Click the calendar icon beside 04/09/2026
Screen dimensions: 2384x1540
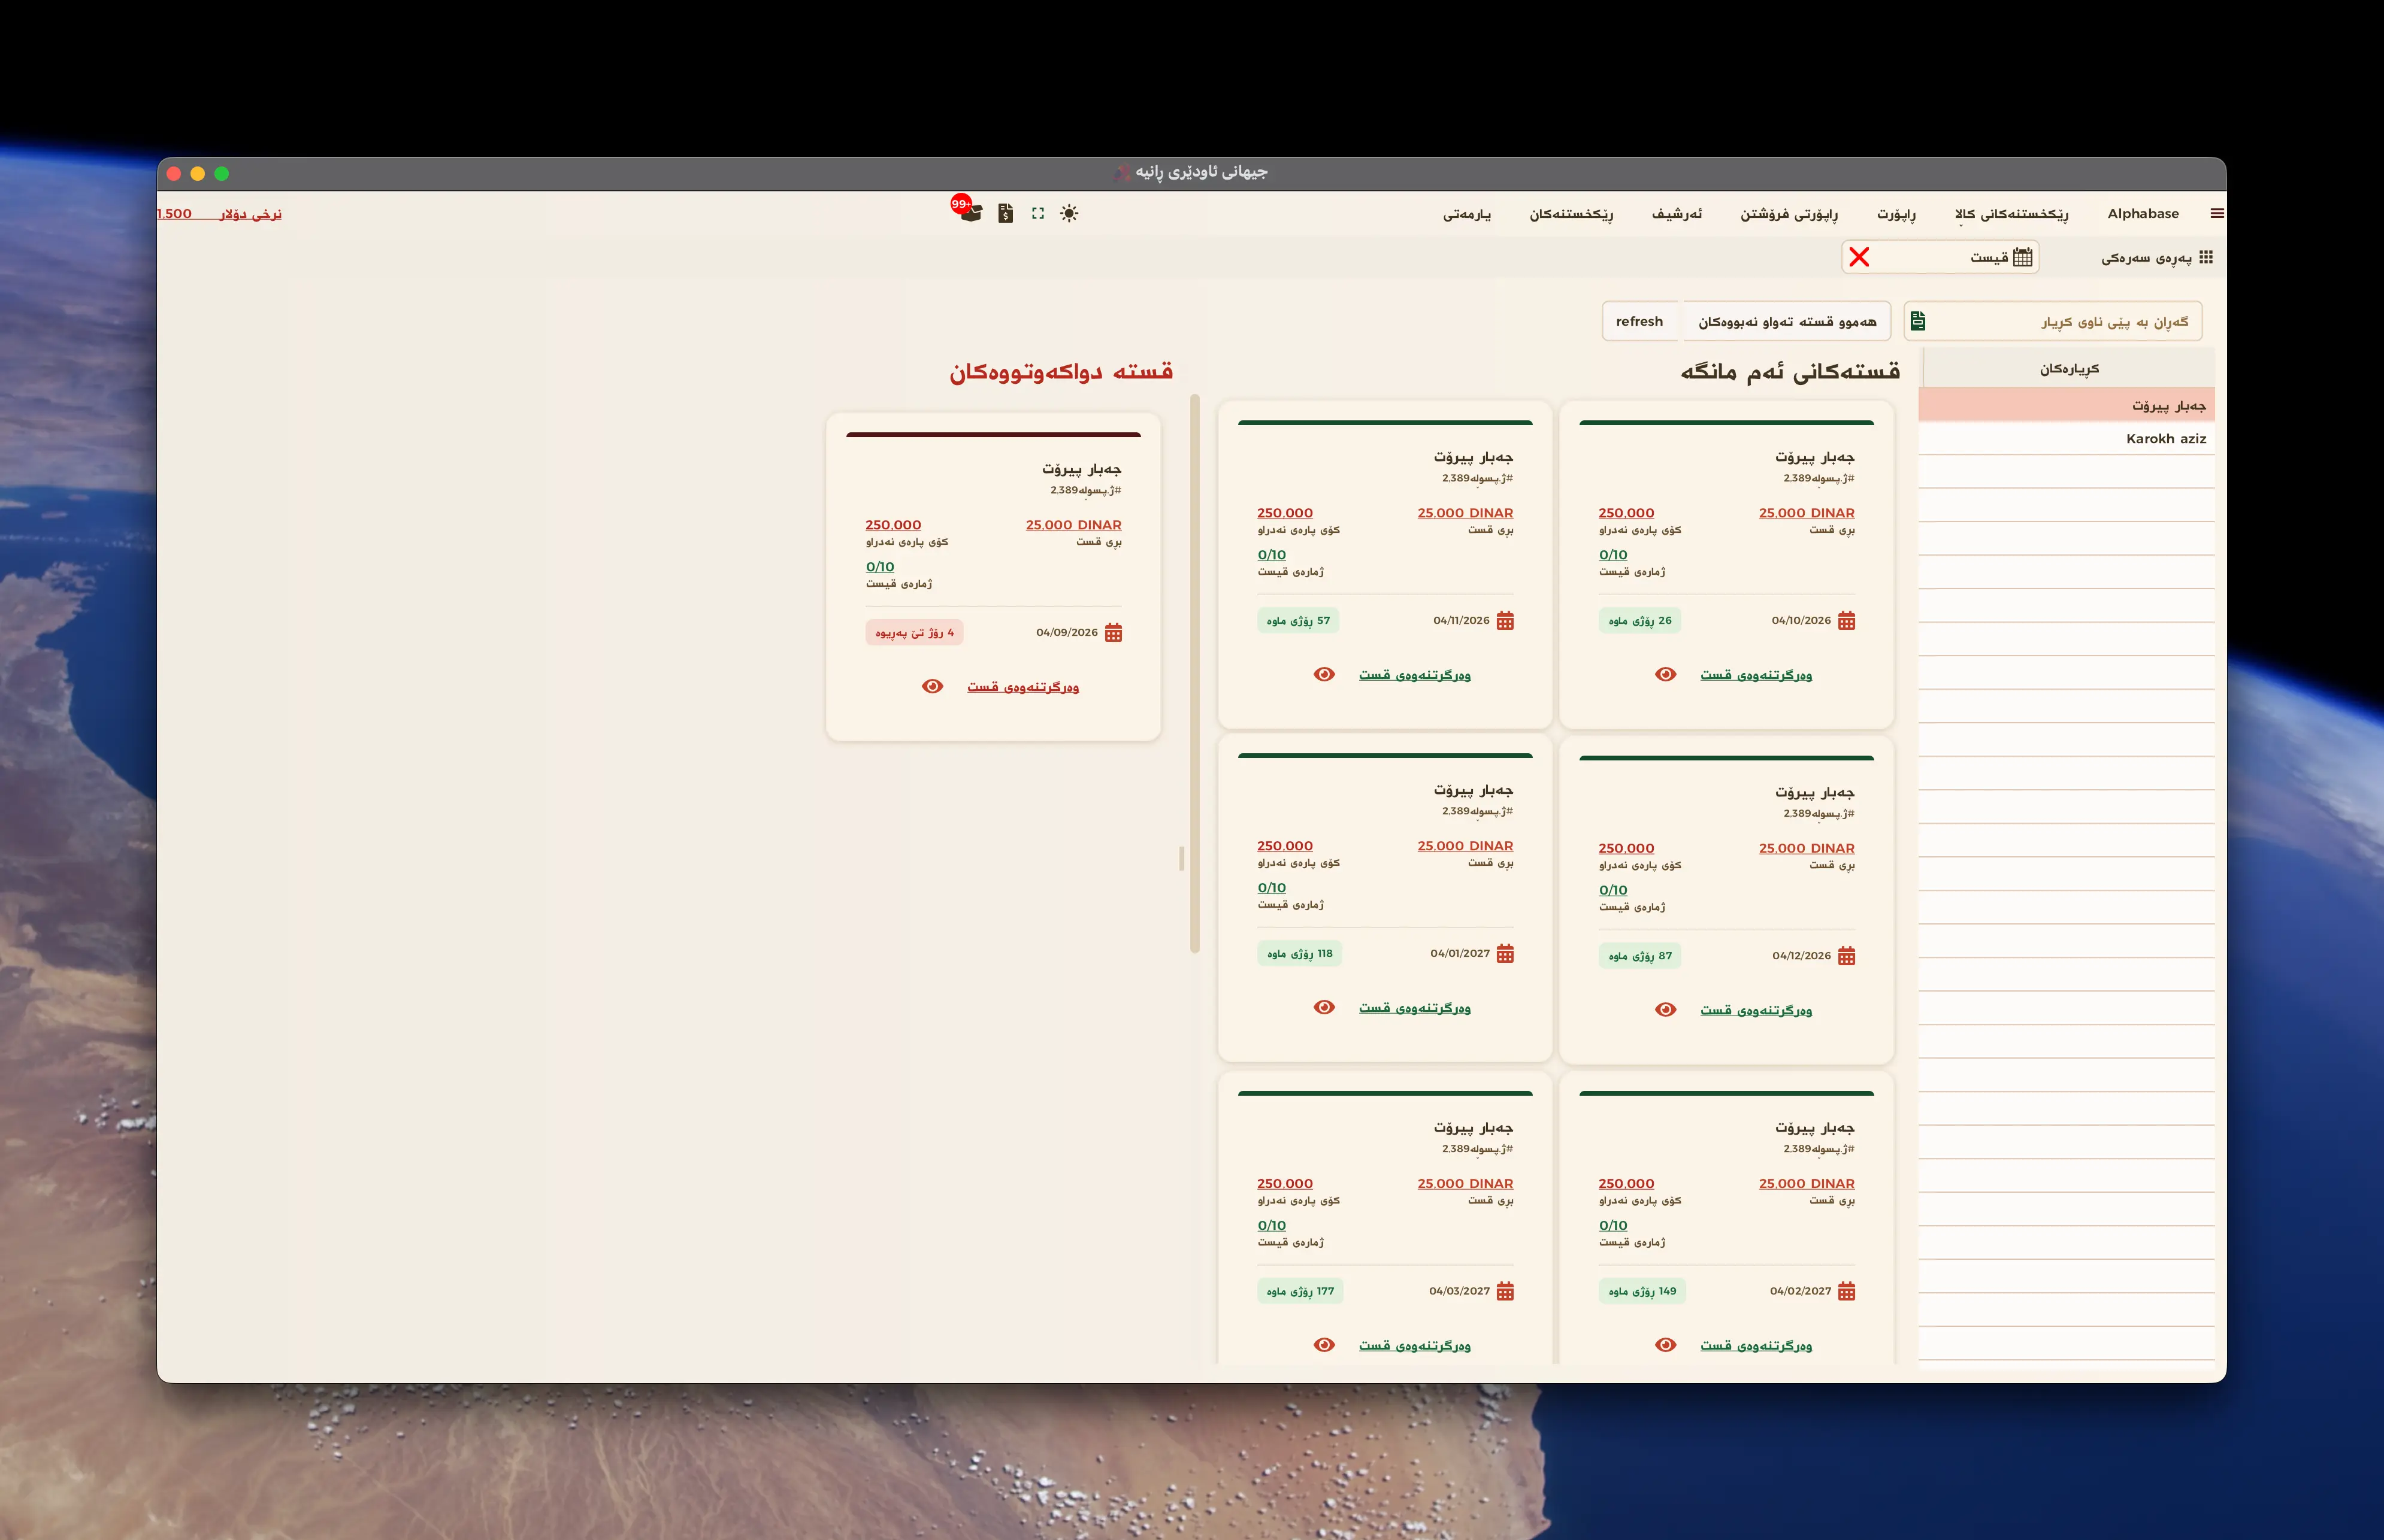click(x=1114, y=632)
